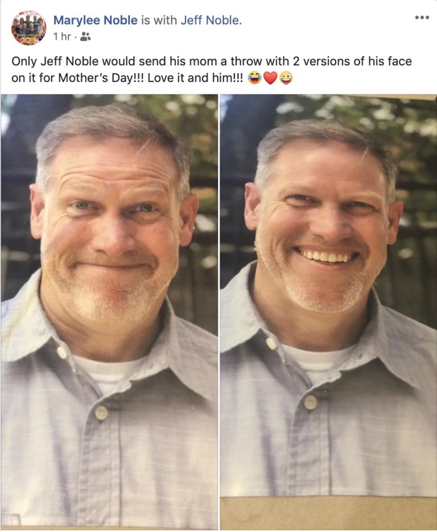The width and height of the screenshot is (437, 532).
Task: Click the grinning emoji after the heart
Action: pos(286,78)
